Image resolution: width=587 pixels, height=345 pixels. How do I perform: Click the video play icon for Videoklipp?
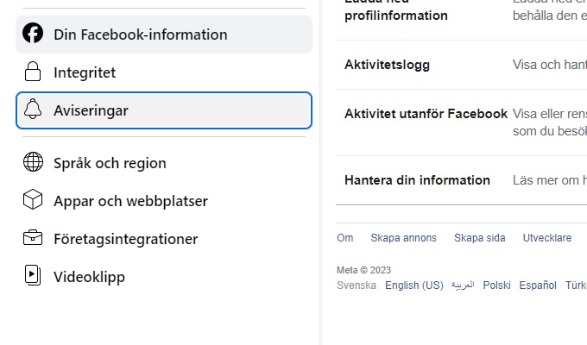click(x=33, y=275)
